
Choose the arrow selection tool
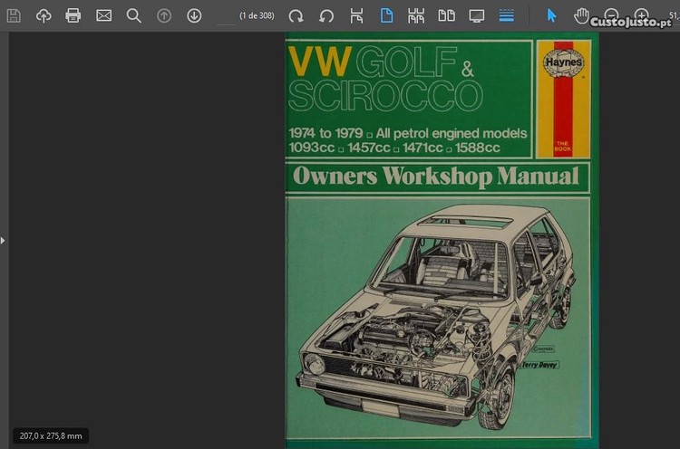click(551, 15)
